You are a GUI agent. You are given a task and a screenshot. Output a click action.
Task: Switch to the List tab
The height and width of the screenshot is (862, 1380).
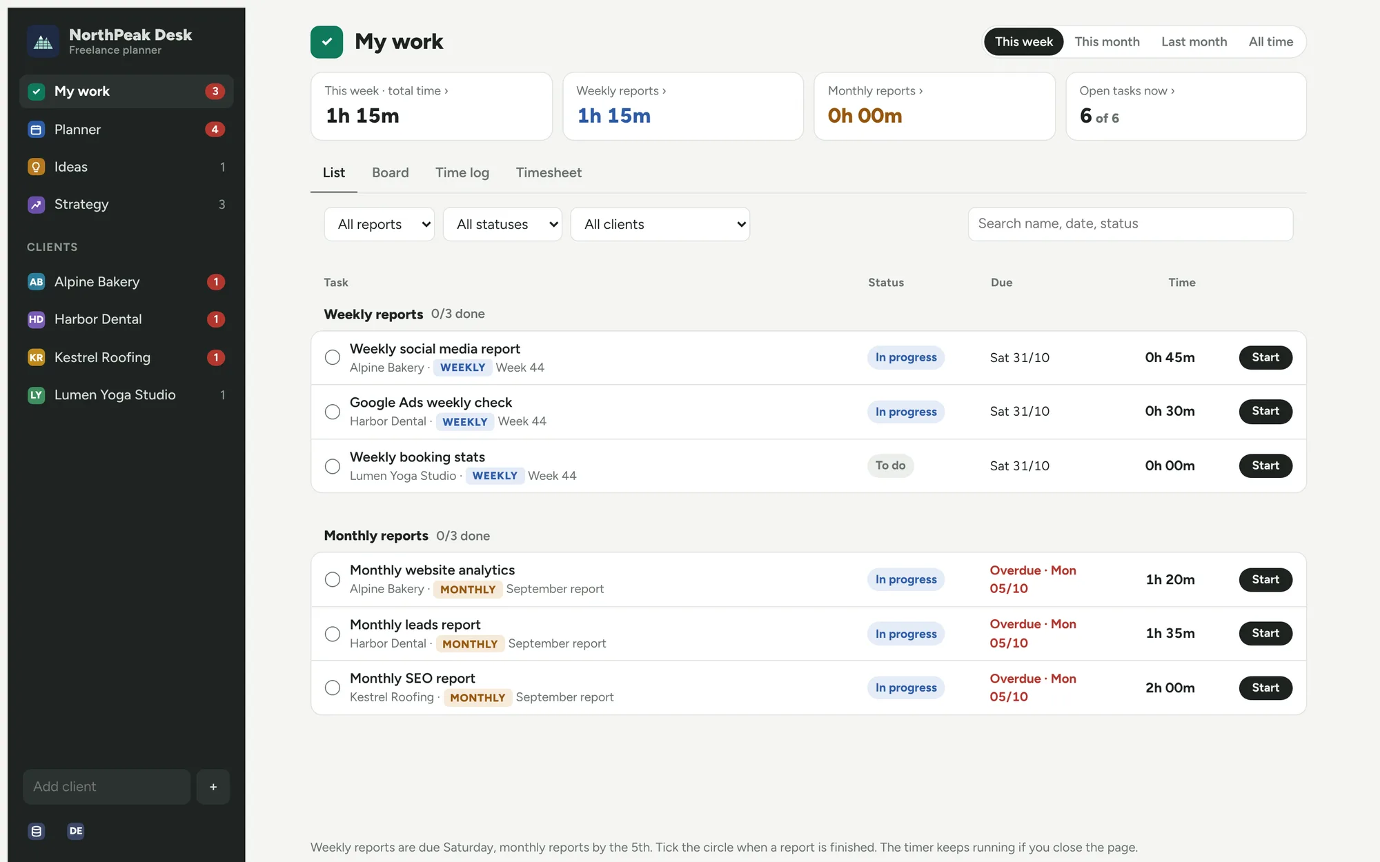point(334,173)
